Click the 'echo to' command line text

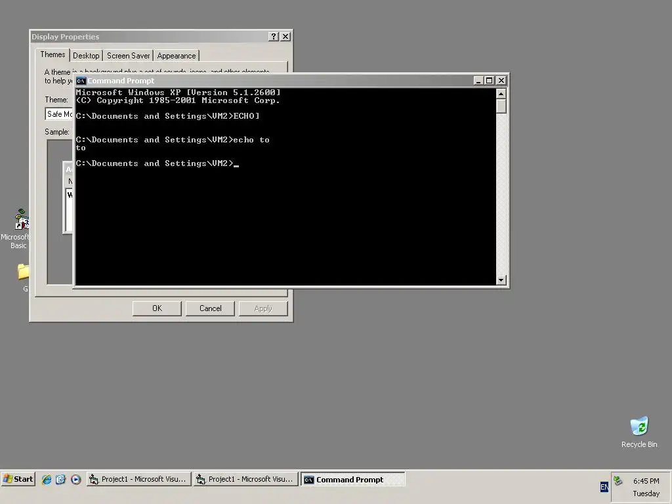173,140
